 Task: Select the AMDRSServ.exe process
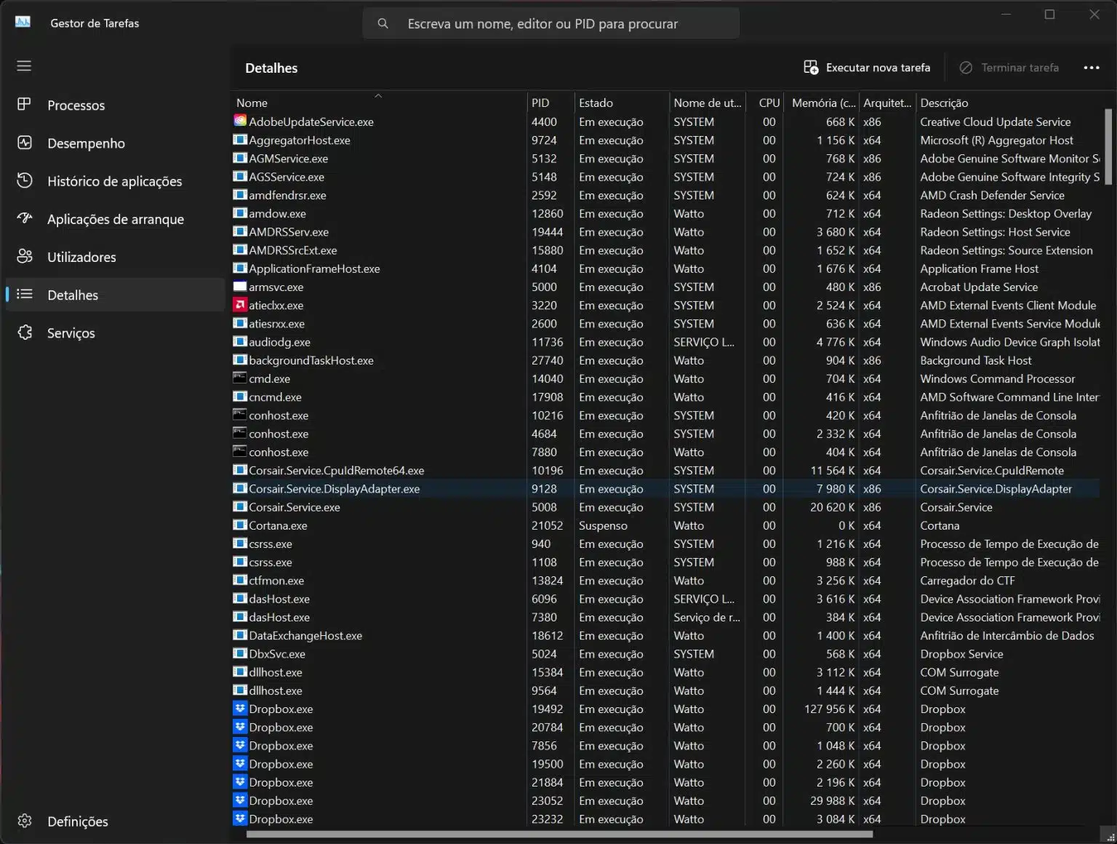pyautogui.click(x=666, y=231)
